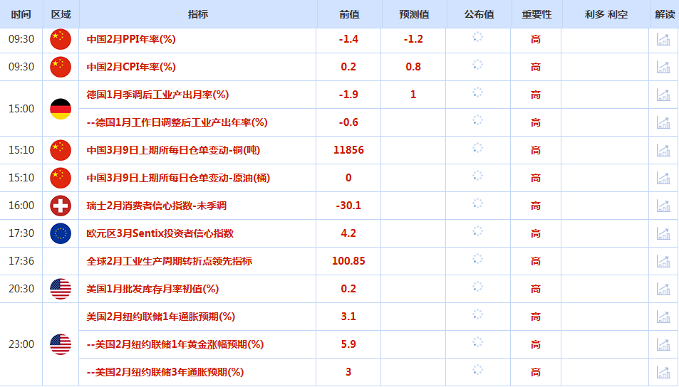
Task: Click the Germany flag at 15:00
Action: (61, 109)
